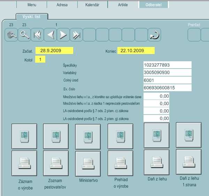Go to the next record

[63, 35]
